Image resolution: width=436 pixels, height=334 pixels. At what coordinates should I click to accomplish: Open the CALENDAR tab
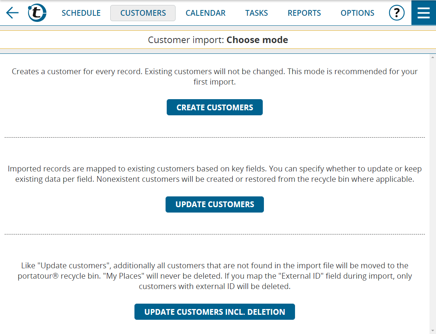(206, 13)
